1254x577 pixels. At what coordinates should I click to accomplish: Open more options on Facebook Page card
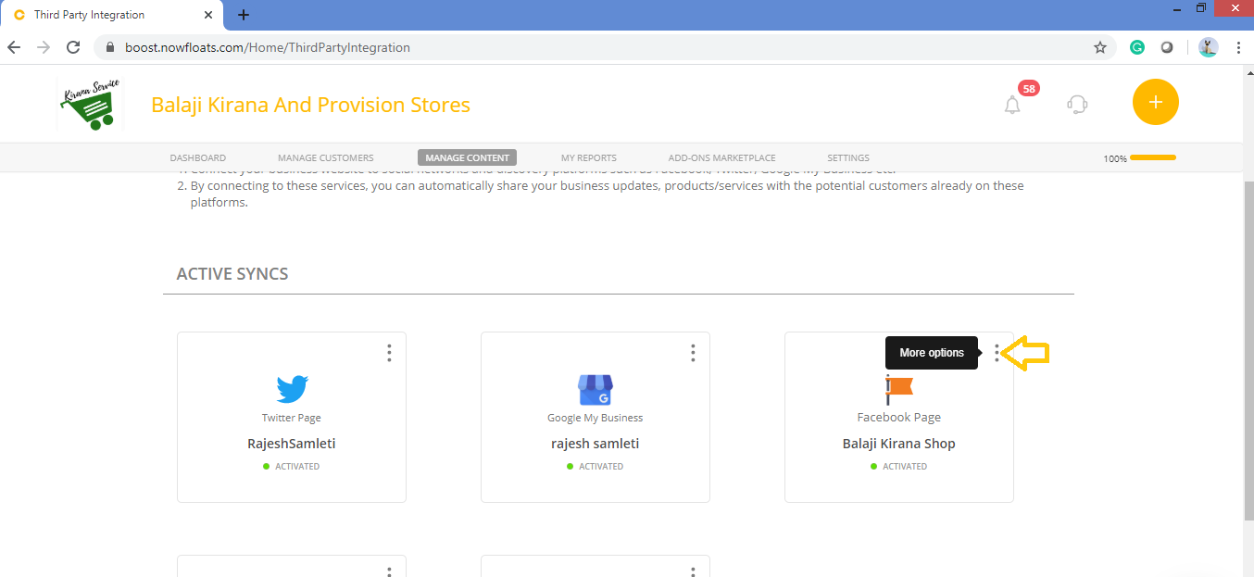coord(997,353)
